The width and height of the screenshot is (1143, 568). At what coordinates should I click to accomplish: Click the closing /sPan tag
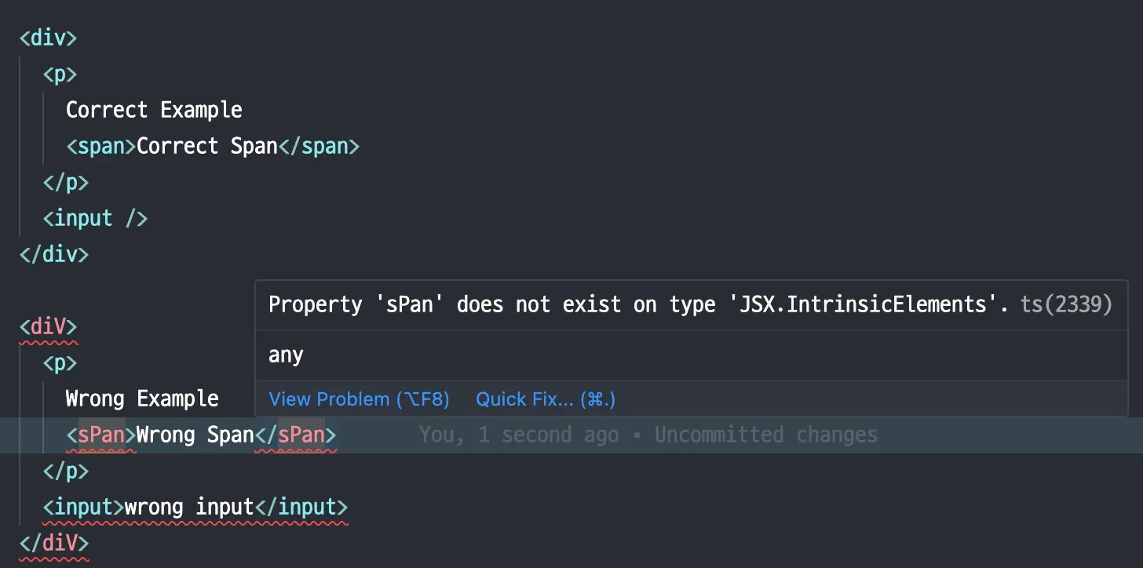pyautogui.click(x=296, y=435)
